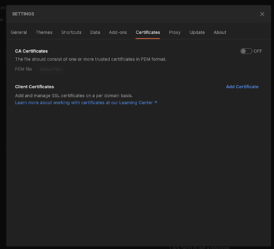
Task: Close the Settings dialog
Action: (x=262, y=14)
